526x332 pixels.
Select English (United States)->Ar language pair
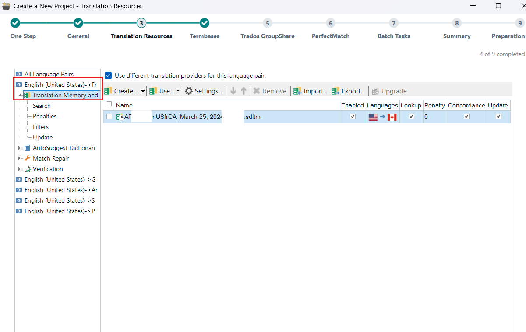tap(61, 190)
